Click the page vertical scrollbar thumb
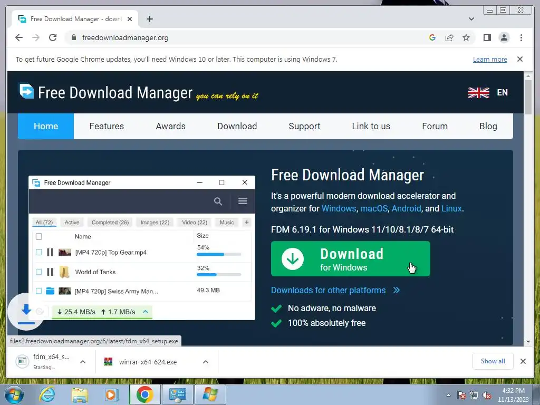Image resolution: width=540 pixels, height=405 pixels. click(528, 97)
